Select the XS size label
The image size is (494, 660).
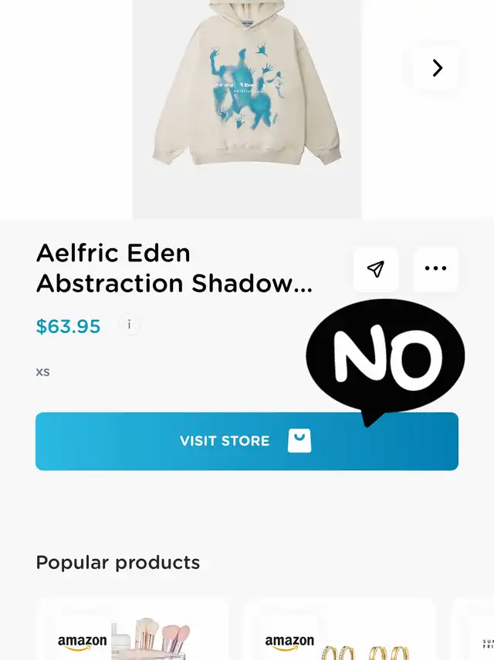[42, 372]
